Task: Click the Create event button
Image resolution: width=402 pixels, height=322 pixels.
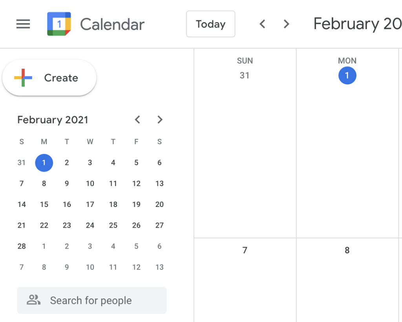Action: [x=49, y=78]
